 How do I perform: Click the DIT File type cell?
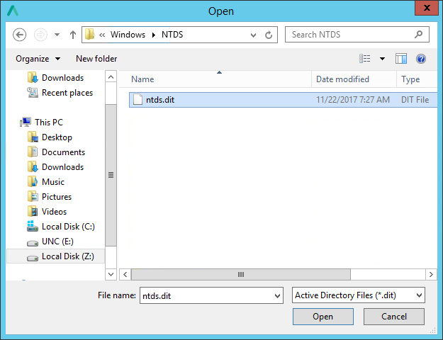[415, 100]
